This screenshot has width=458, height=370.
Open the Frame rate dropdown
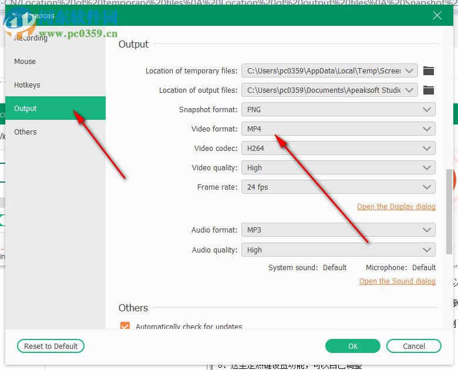(x=338, y=187)
